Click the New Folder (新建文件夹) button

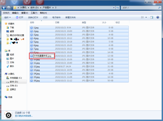click(70, 17)
